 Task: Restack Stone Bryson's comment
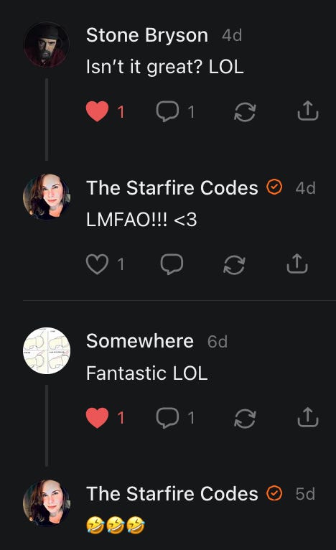(245, 112)
